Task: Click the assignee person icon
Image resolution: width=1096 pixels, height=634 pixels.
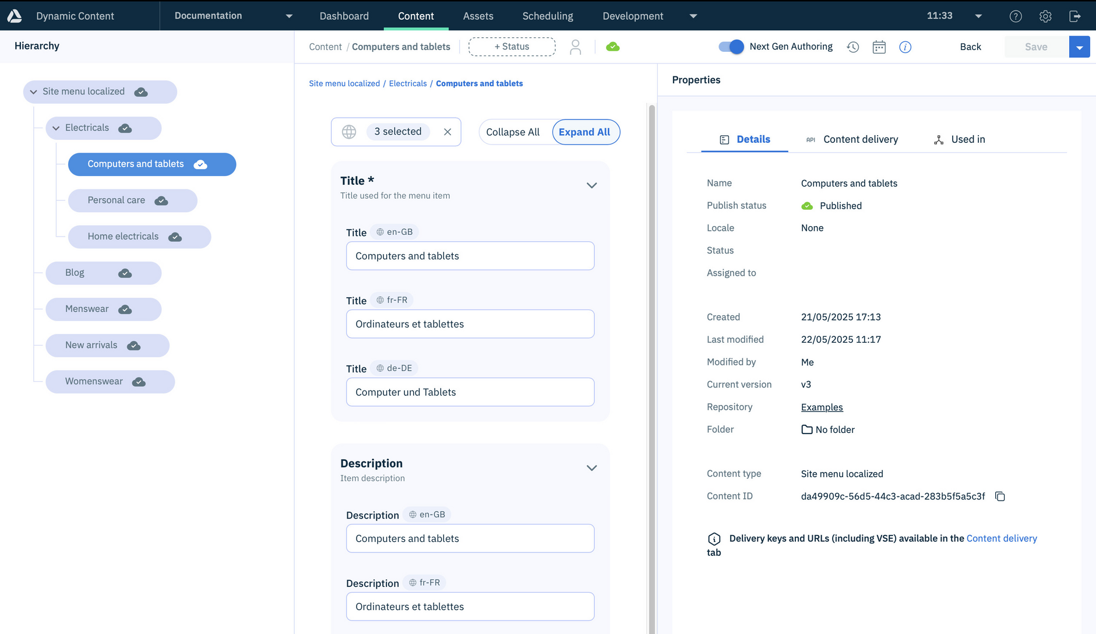Action: pos(576,47)
